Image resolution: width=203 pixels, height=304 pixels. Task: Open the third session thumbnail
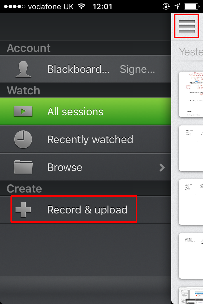(191, 202)
